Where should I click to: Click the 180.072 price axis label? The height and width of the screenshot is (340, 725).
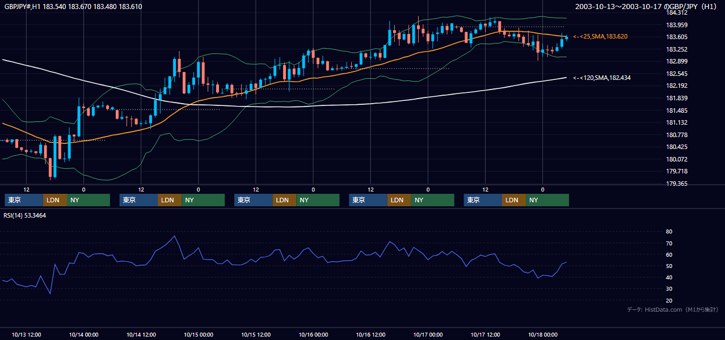pos(677,159)
